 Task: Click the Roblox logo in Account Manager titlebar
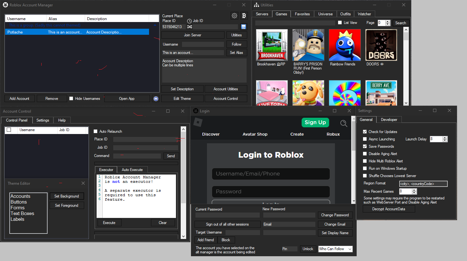(x=5, y=5)
